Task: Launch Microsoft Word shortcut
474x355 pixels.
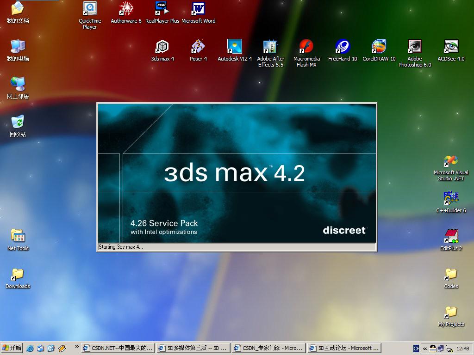Action: point(198,8)
